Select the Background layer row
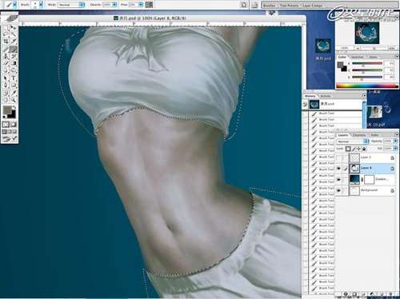 (x=366, y=190)
